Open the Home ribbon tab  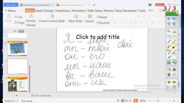(x=30, y=11)
